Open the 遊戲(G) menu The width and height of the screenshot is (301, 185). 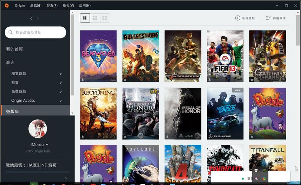click(x=36, y=6)
